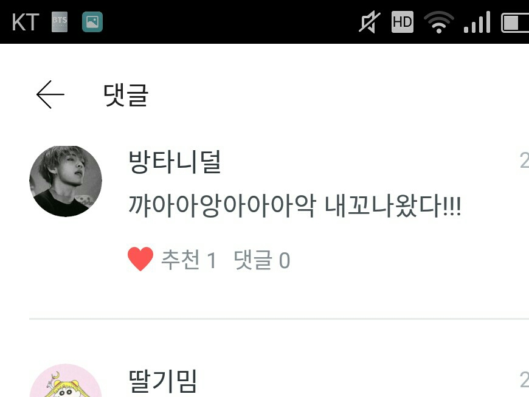Screen dimensions: 529x397
Task: Toggle 추천 1 recommendation on the comment
Action: 188,260
